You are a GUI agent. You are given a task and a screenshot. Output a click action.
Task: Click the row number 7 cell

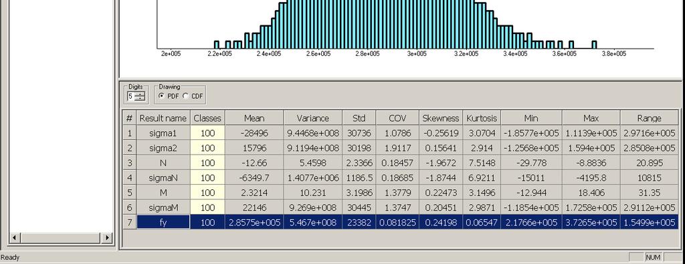(x=129, y=222)
